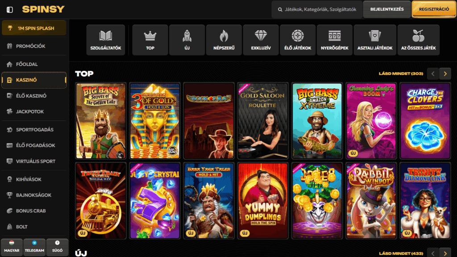Open Élő Fogadások live betting
Image resolution: width=457 pixels, height=257 pixels.
(34, 145)
